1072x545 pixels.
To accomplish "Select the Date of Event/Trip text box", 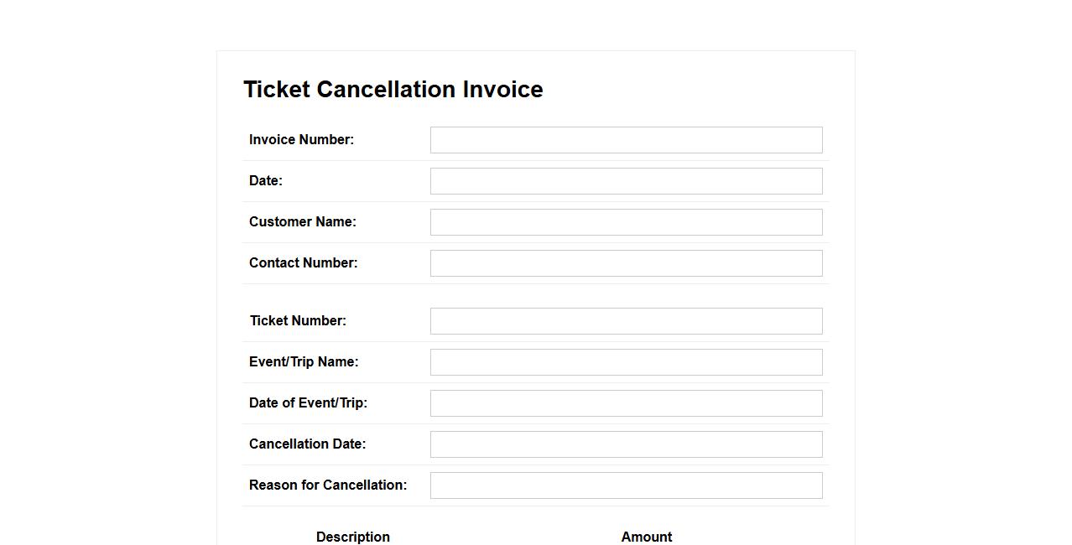I will pos(626,403).
